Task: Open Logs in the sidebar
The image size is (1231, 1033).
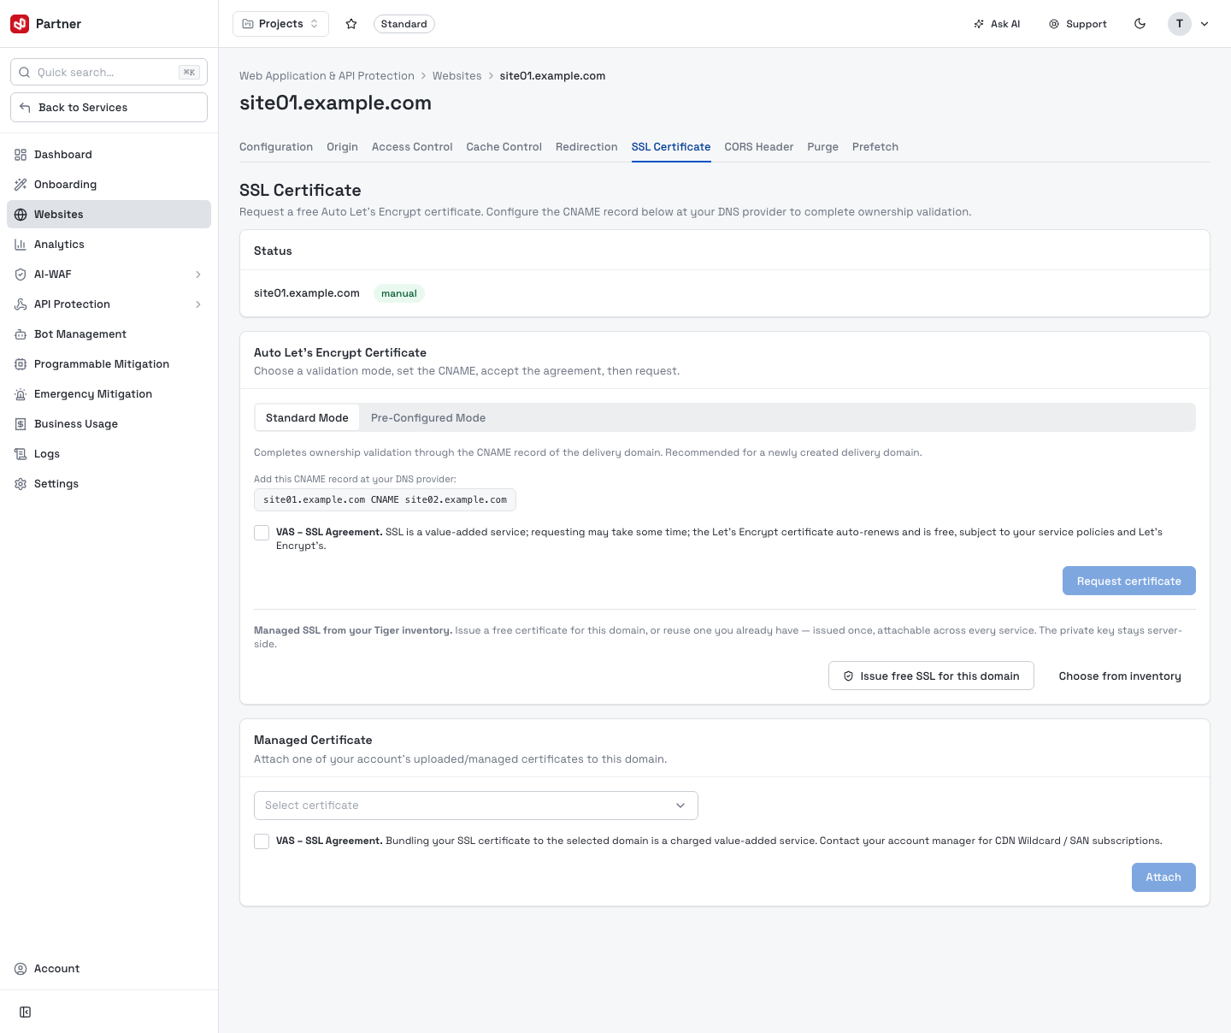Action: (x=109, y=454)
